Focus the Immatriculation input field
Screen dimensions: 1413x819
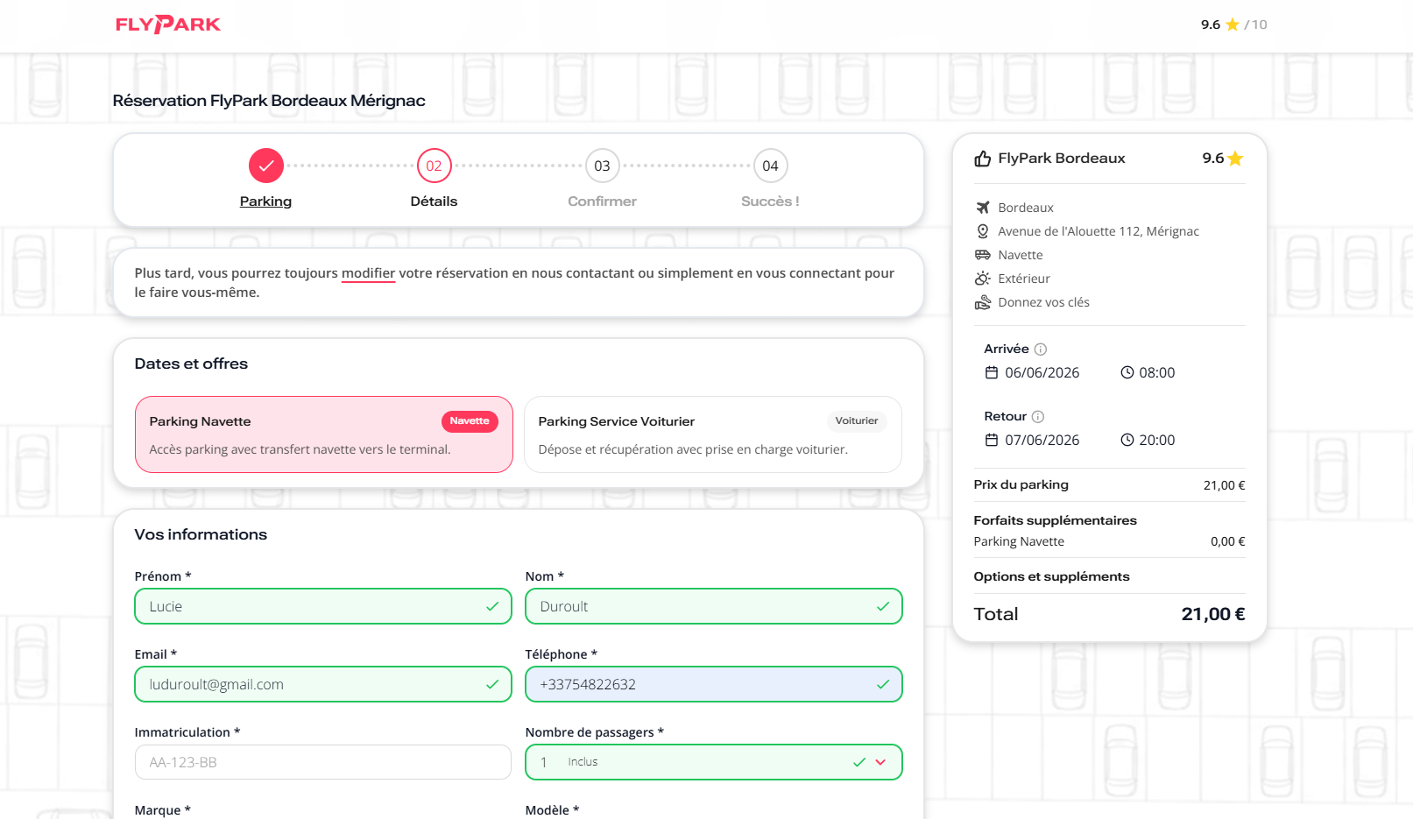tap(323, 762)
